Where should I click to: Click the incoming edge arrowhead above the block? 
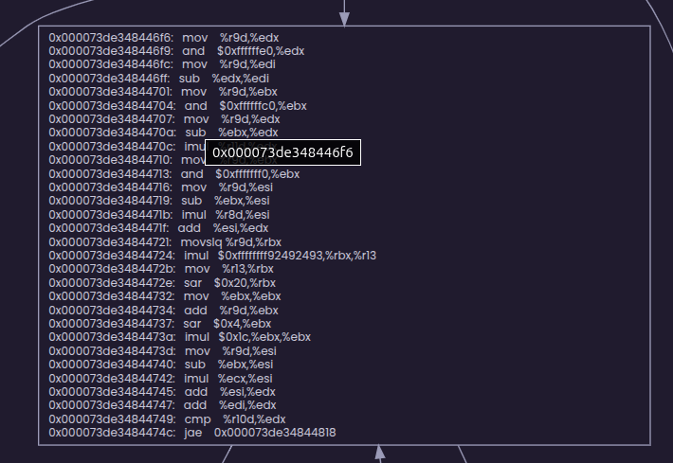pyautogui.click(x=344, y=18)
